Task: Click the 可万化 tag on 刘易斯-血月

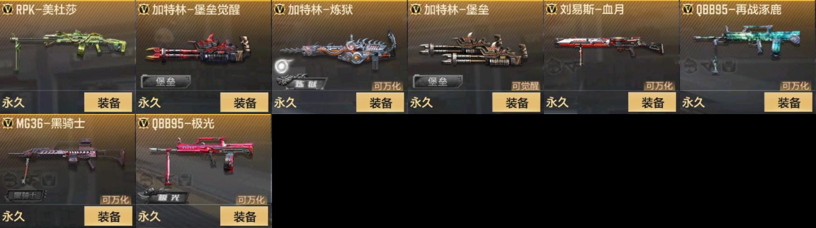Action: pyautogui.click(x=659, y=86)
